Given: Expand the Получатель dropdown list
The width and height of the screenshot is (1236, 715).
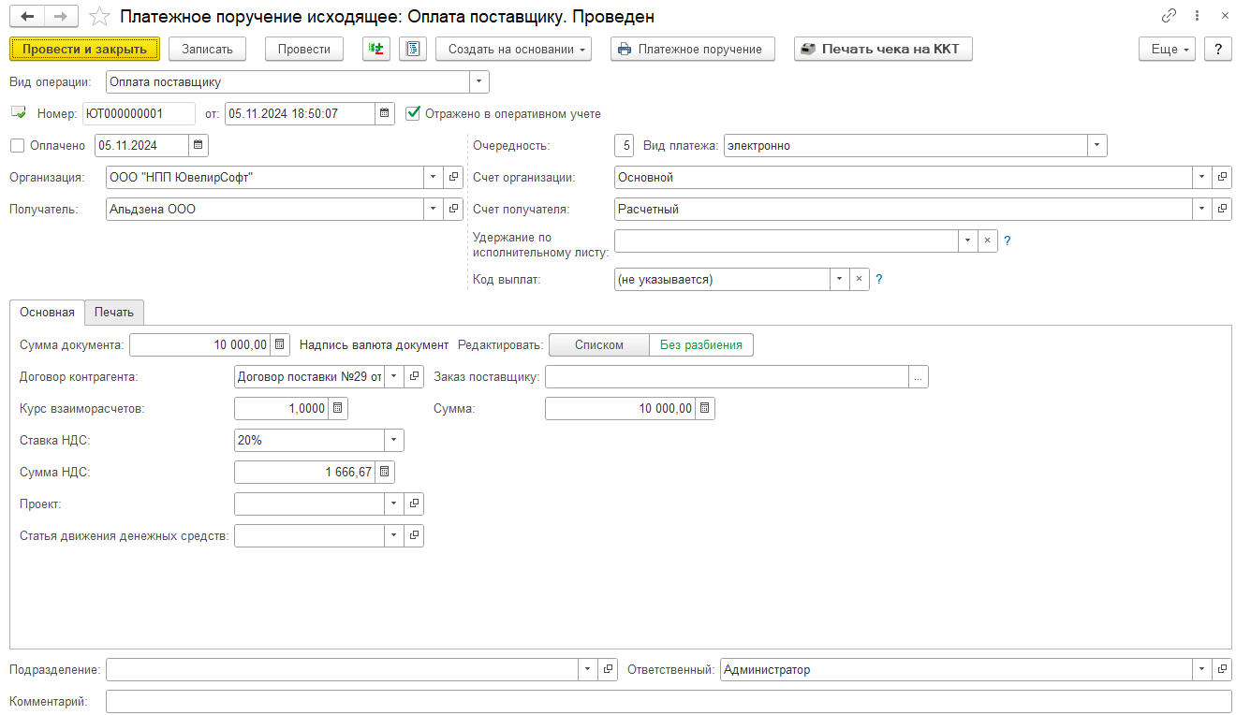Looking at the screenshot, I should tap(434, 210).
